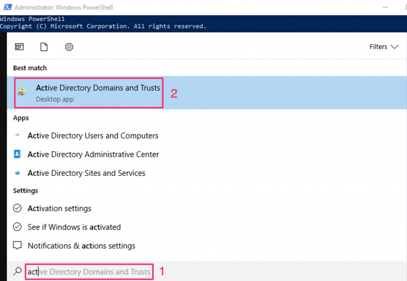This screenshot has width=407, height=281.
Task: Click the PowerShell icon in title bar
Action: click(x=7, y=7)
